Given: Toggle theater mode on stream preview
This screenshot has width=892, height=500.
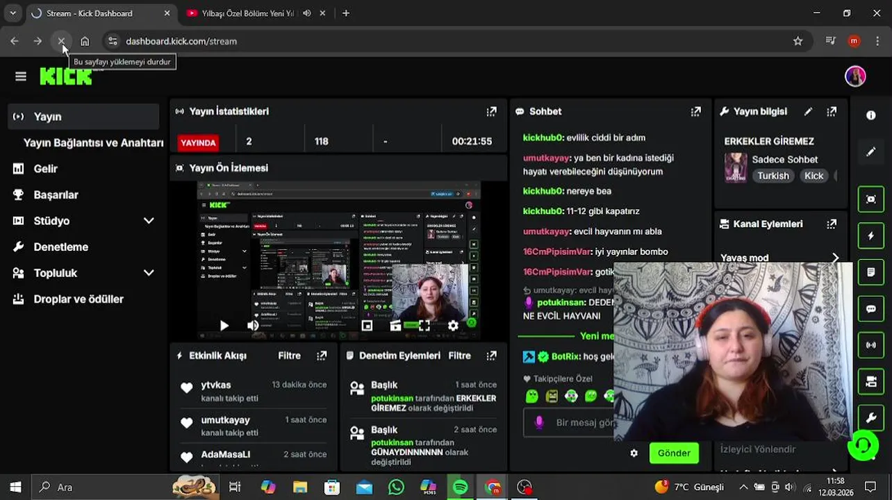Looking at the screenshot, I should [x=395, y=325].
